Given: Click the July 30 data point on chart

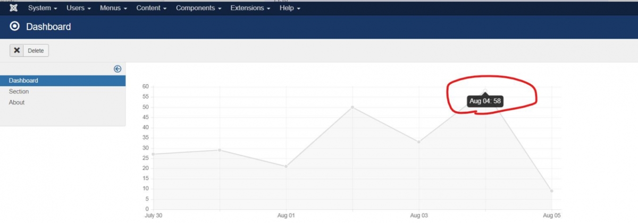Looking at the screenshot, I should tap(153, 154).
